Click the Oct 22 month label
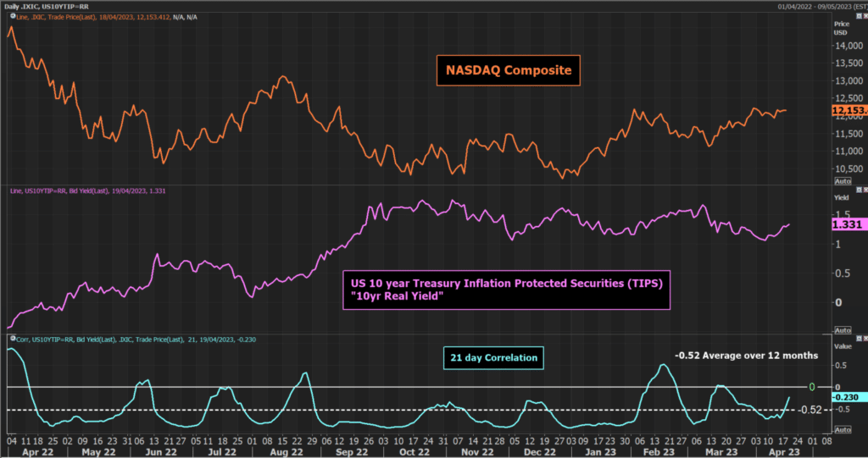The width and height of the screenshot is (868, 458). tap(414, 452)
